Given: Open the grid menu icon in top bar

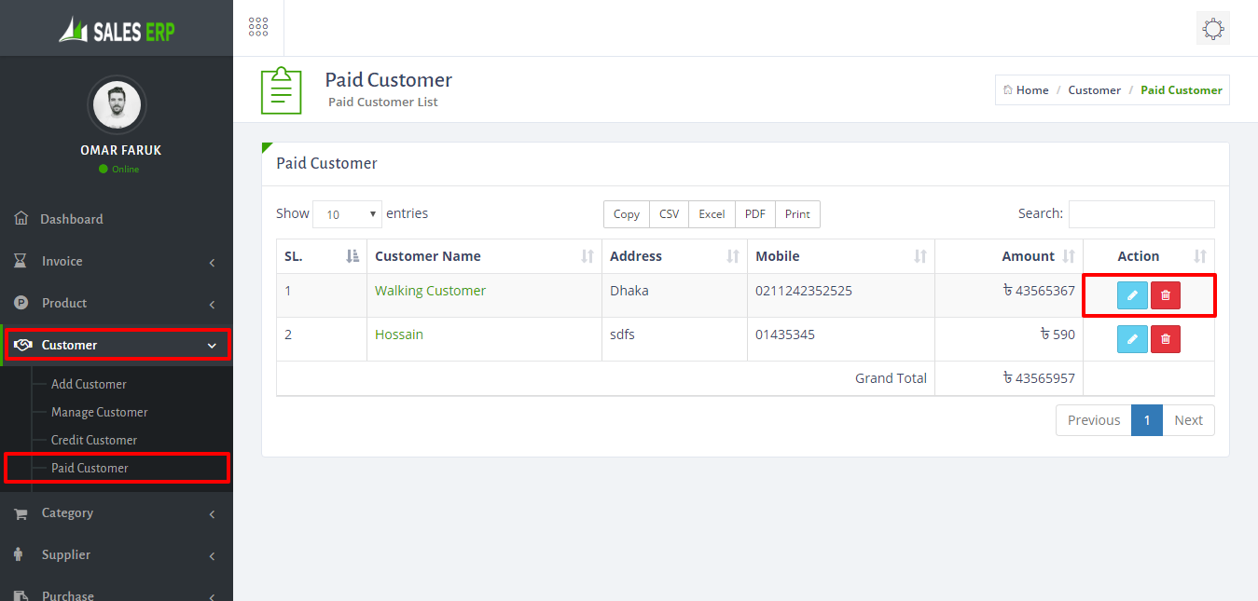Looking at the screenshot, I should (x=258, y=28).
